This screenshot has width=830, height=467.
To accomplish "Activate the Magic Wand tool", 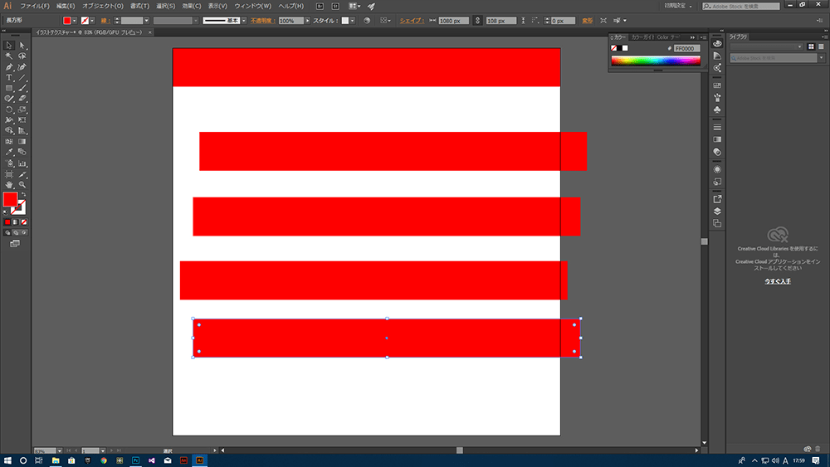I will [x=9, y=56].
